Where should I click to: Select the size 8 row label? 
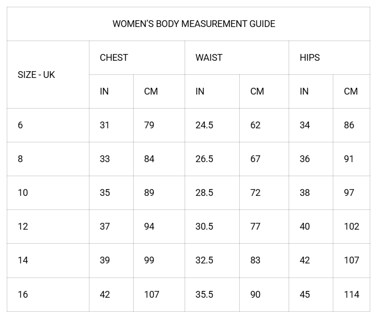click(20, 159)
